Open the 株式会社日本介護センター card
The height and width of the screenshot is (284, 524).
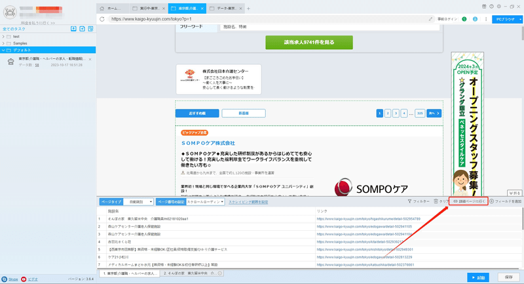coord(219,79)
